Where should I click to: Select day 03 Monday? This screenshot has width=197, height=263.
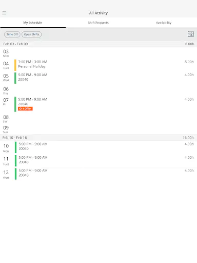pos(6,53)
